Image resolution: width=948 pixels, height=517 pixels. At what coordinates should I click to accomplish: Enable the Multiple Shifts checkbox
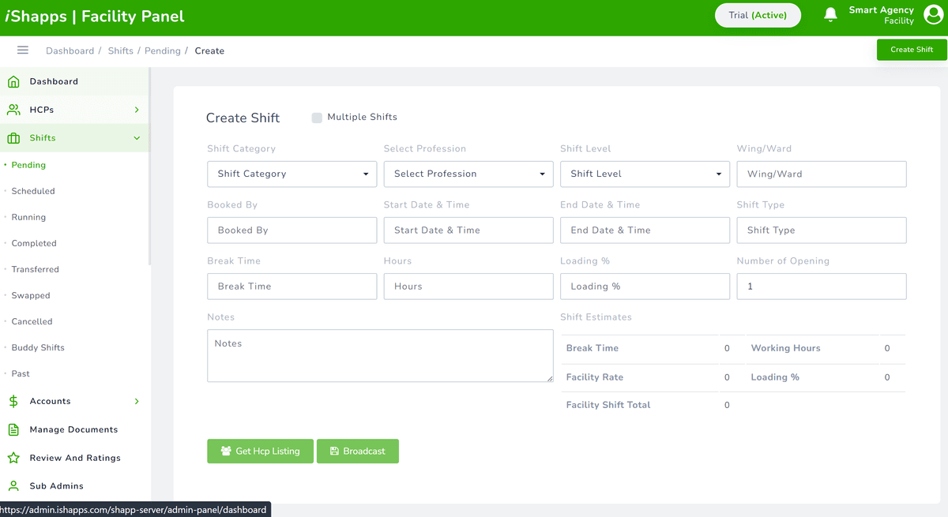point(317,118)
